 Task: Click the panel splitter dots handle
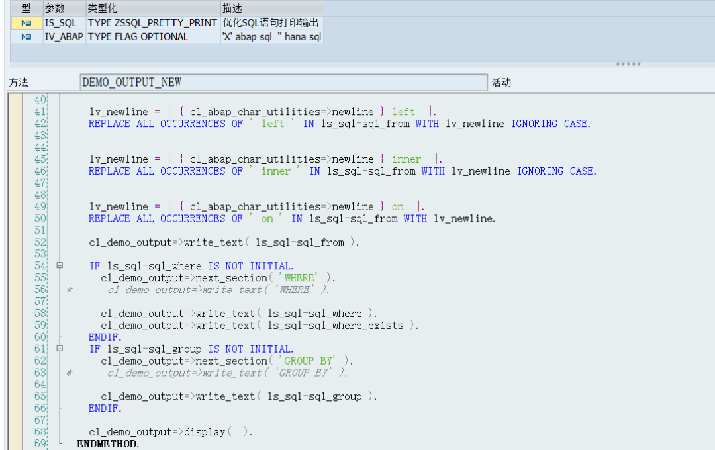628,64
